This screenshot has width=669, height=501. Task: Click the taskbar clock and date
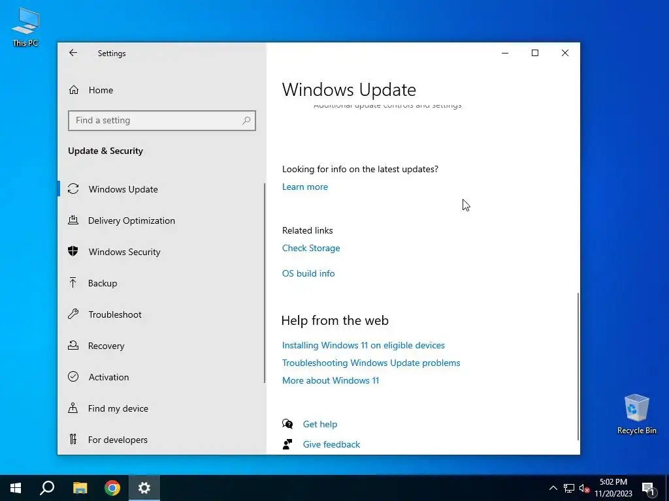(613, 488)
